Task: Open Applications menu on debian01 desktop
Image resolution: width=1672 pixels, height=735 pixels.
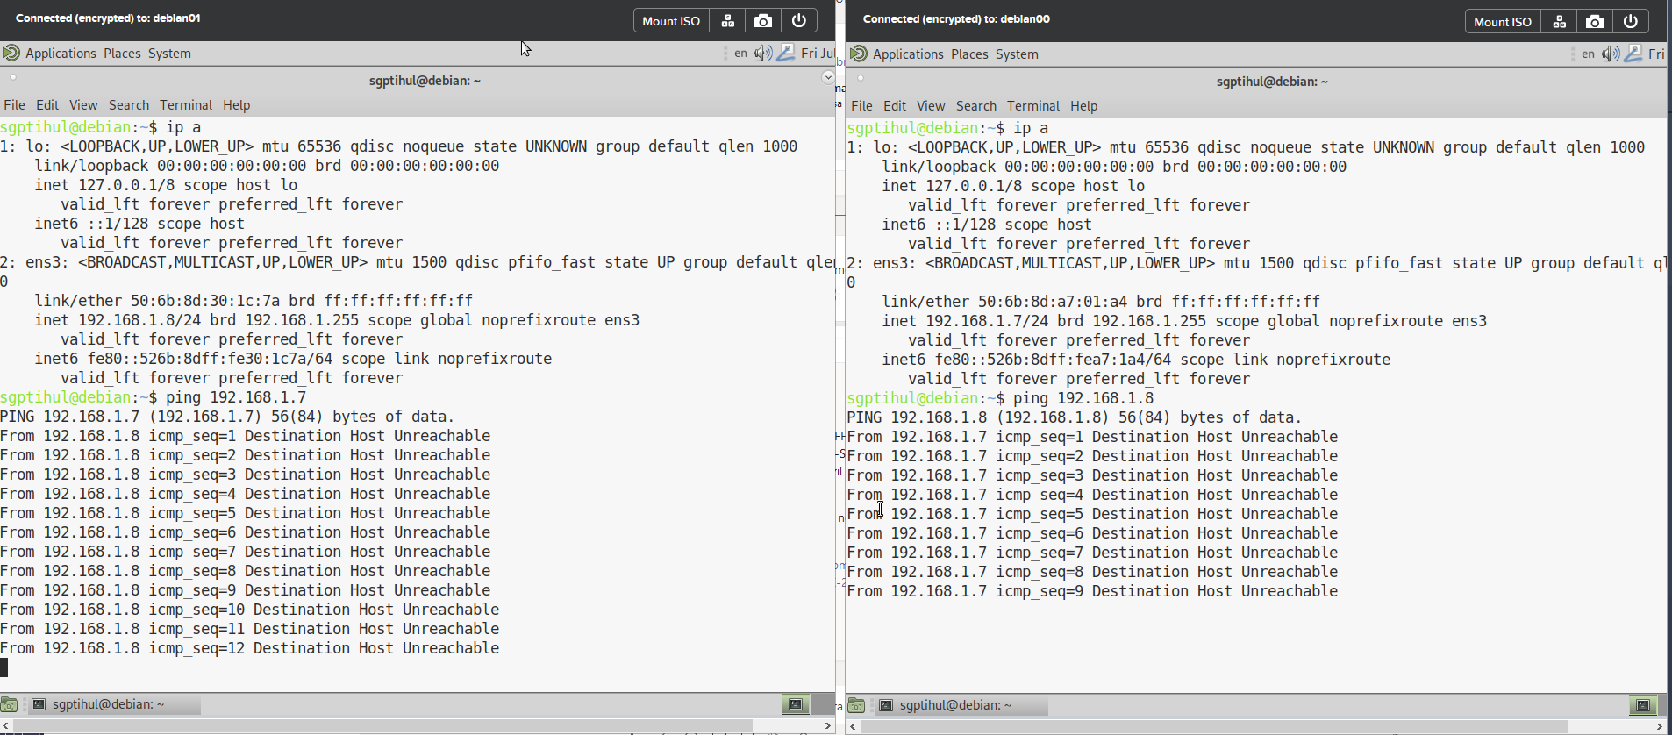Action: [x=61, y=54]
